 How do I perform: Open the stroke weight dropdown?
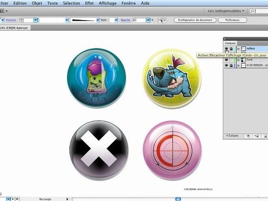(x=36, y=20)
